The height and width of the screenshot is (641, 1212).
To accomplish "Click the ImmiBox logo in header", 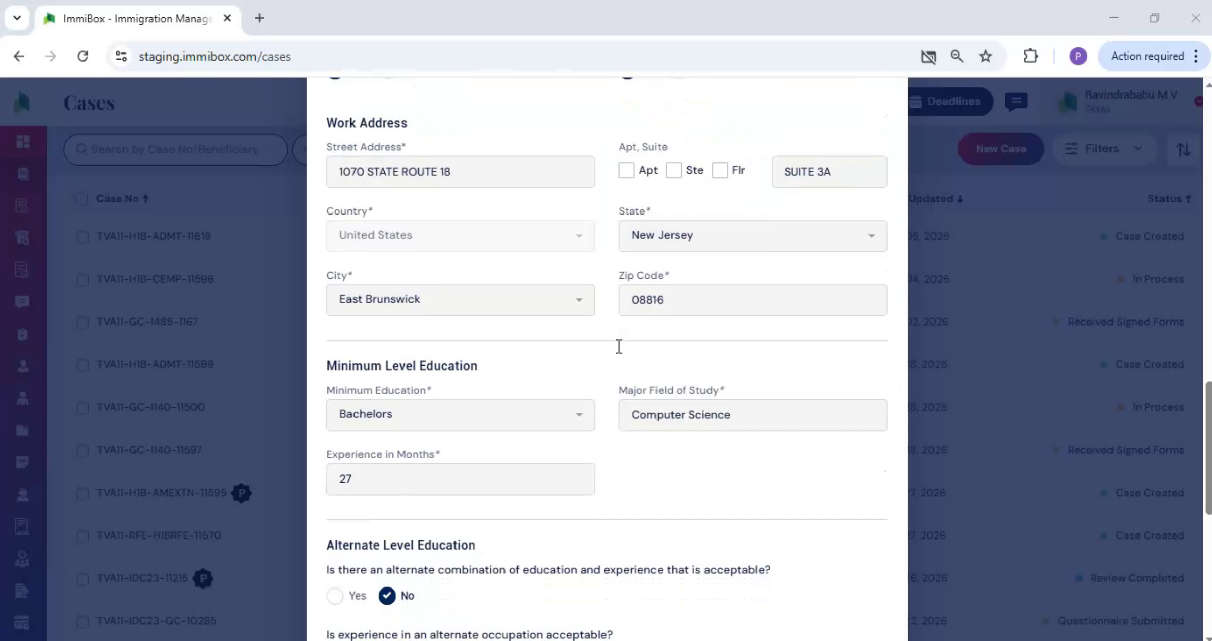I will click(22, 102).
